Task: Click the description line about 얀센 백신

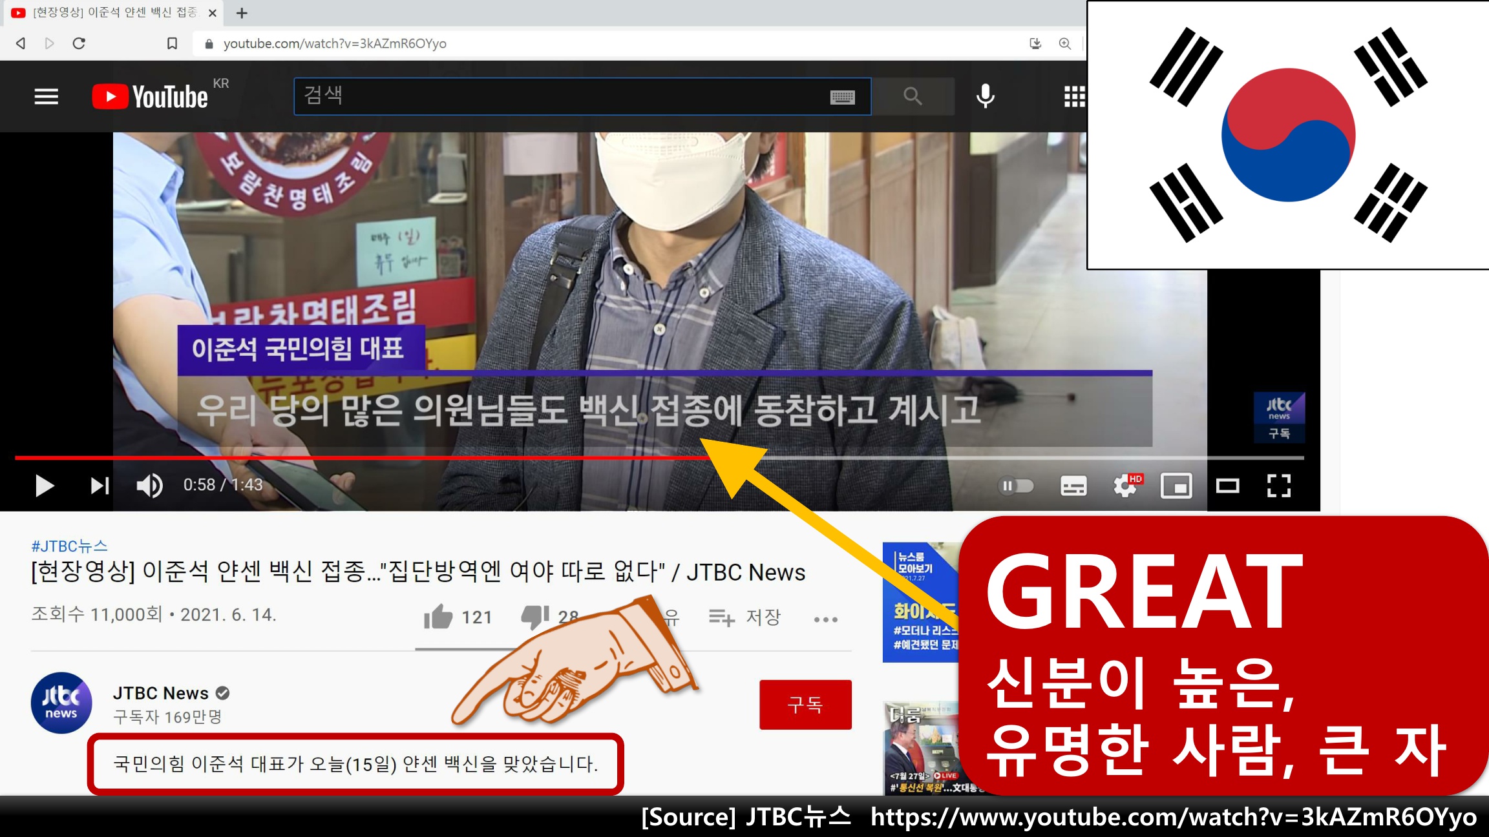Action: [x=355, y=764]
